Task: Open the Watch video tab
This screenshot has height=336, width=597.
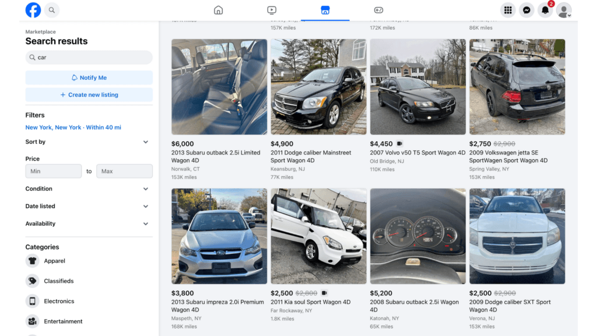Action: click(272, 10)
